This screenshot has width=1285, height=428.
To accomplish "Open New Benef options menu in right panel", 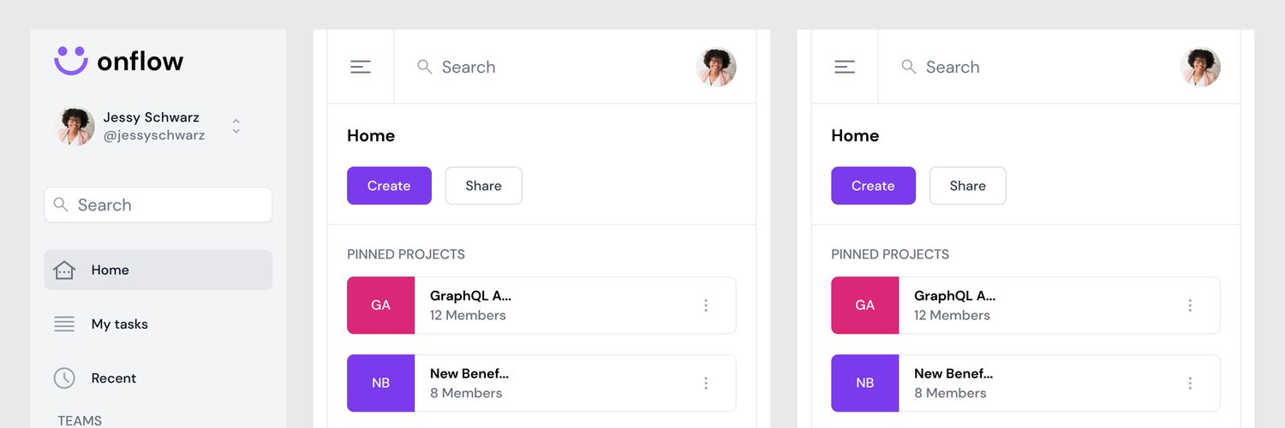I will [1190, 383].
